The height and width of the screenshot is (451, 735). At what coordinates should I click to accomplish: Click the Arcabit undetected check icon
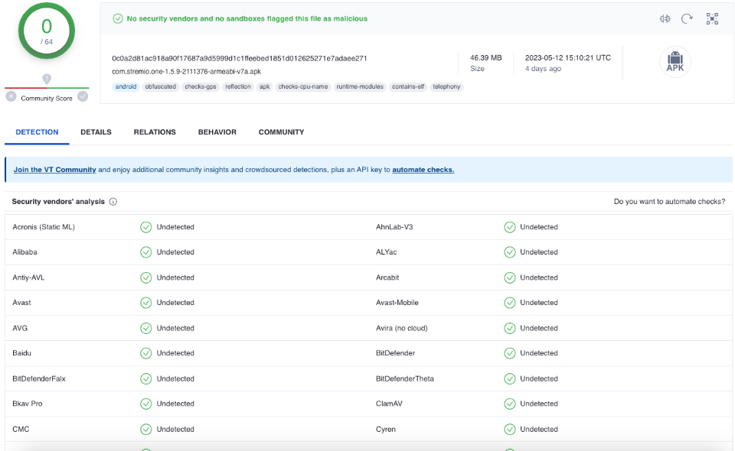510,278
